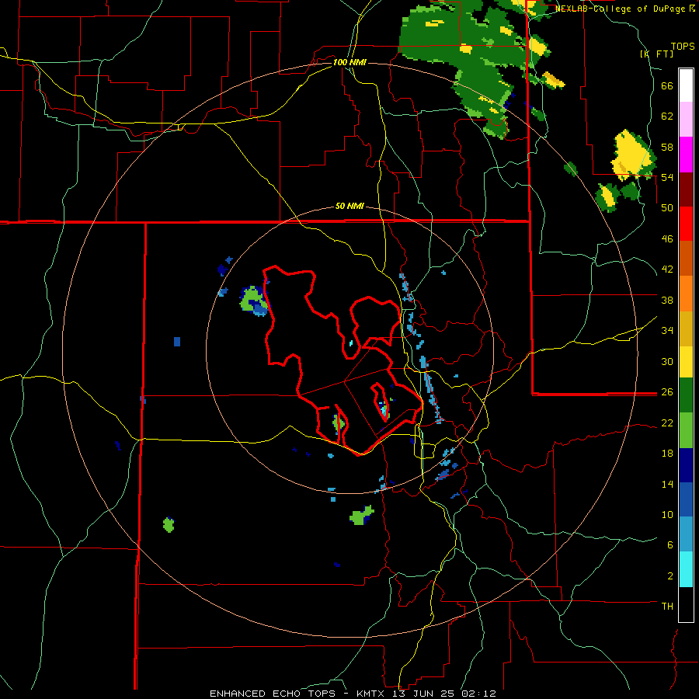
Task: Click the 6 value on the legend scale
Action: [x=670, y=545]
